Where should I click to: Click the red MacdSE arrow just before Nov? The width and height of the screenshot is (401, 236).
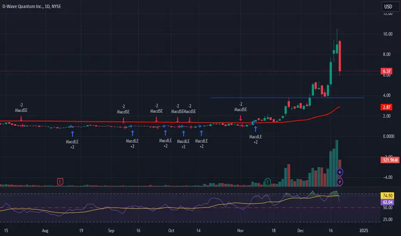pyautogui.click(x=241, y=118)
